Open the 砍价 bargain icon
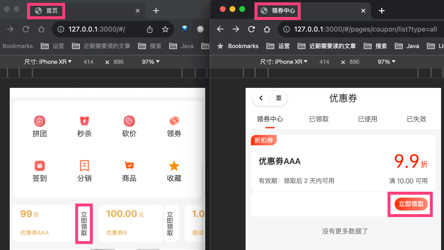This screenshot has width=444, height=250. point(129,121)
